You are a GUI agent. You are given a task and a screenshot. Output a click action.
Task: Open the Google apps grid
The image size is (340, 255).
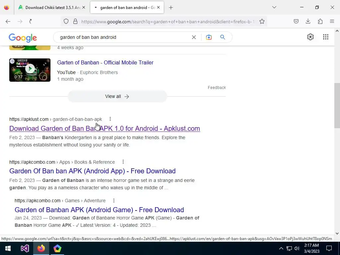(326, 37)
